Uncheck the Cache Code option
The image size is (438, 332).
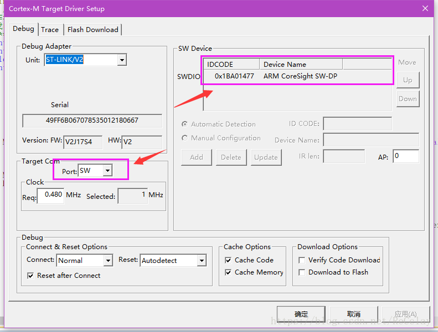[228, 260]
